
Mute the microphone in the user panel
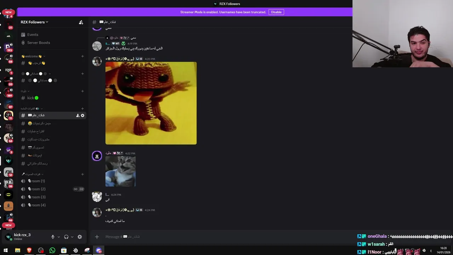[x=53, y=237]
